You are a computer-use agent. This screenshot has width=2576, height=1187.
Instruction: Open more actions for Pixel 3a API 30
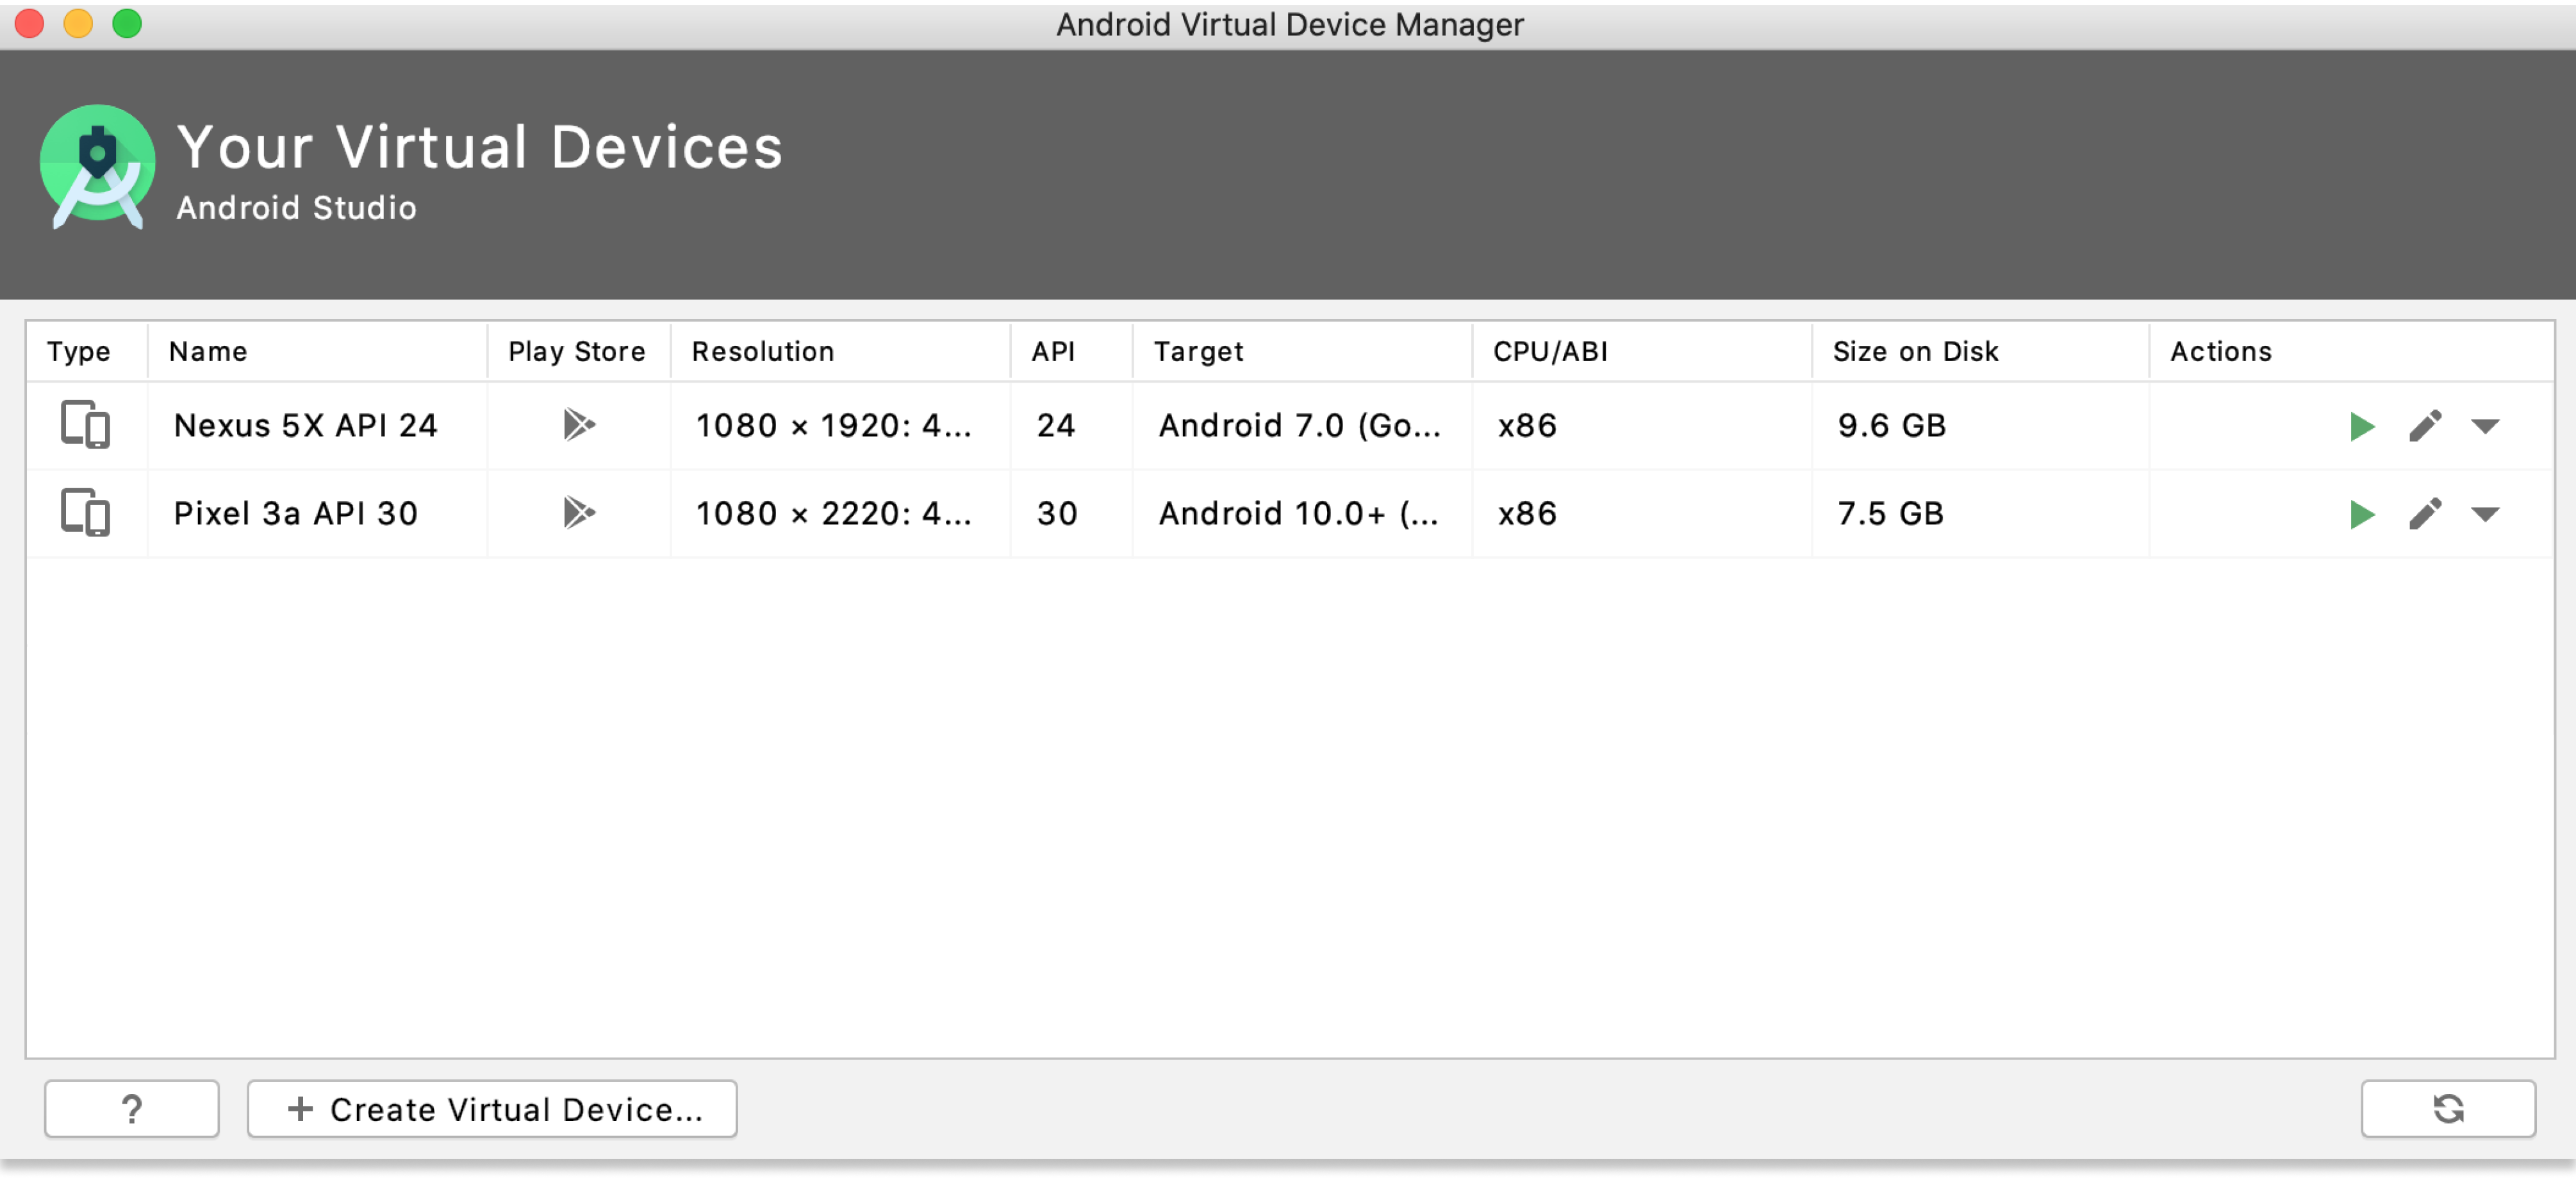coord(2484,515)
